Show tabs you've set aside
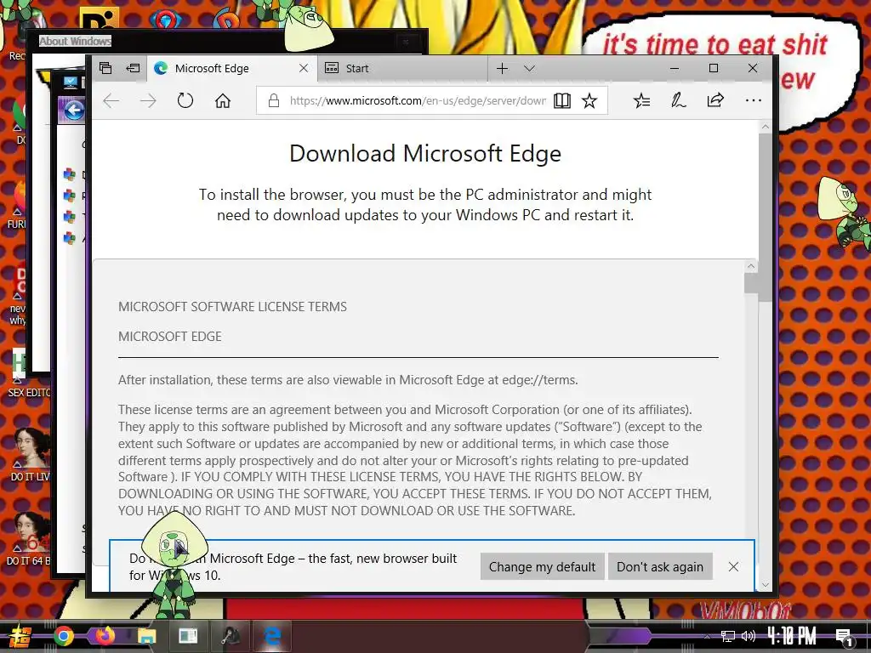Viewport: 871px width, 653px height. click(105, 68)
